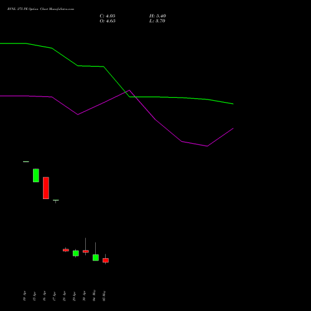311x311 pixels.
Task: Select the high value 'H: 5.40'
Action: tap(157, 16)
